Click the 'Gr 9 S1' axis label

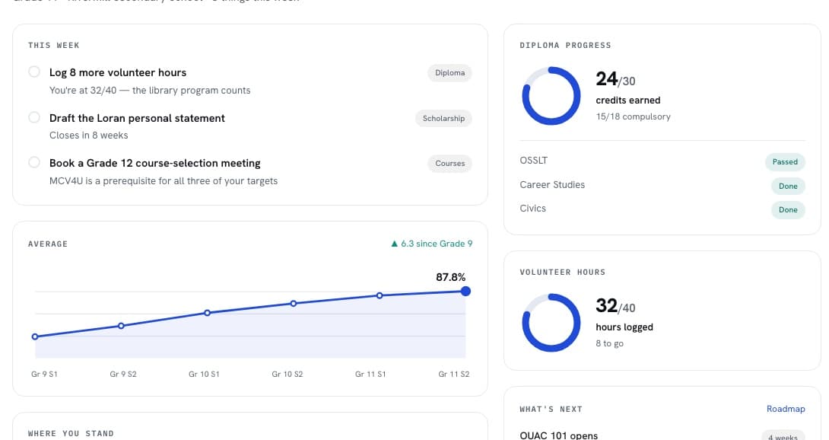pyautogui.click(x=44, y=374)
